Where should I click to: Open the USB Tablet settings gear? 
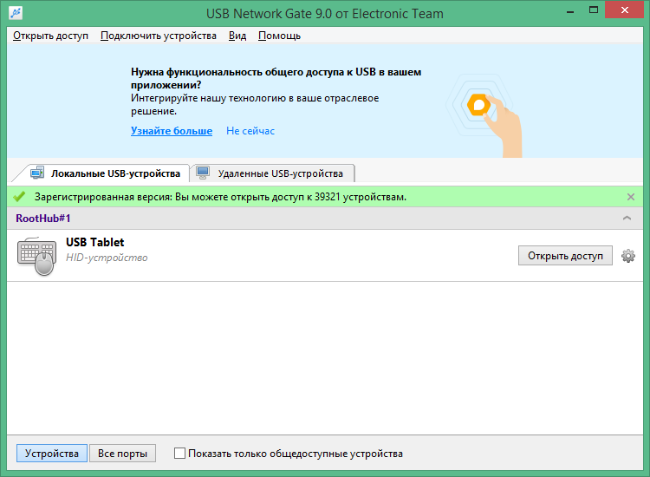pyautogui.click(x=628, y=256)
